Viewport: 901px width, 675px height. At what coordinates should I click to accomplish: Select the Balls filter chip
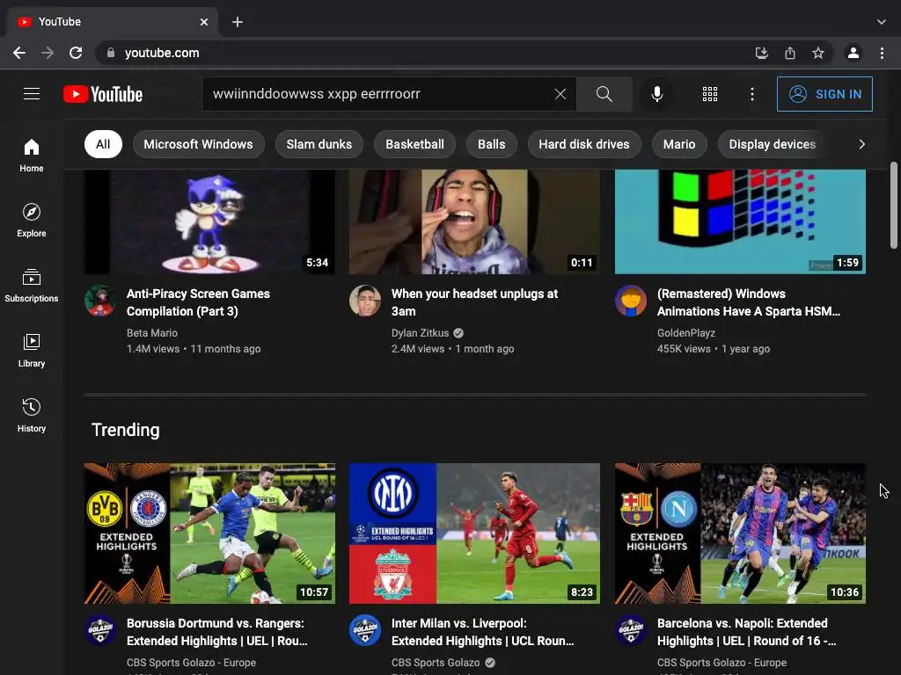pos(491,144)
